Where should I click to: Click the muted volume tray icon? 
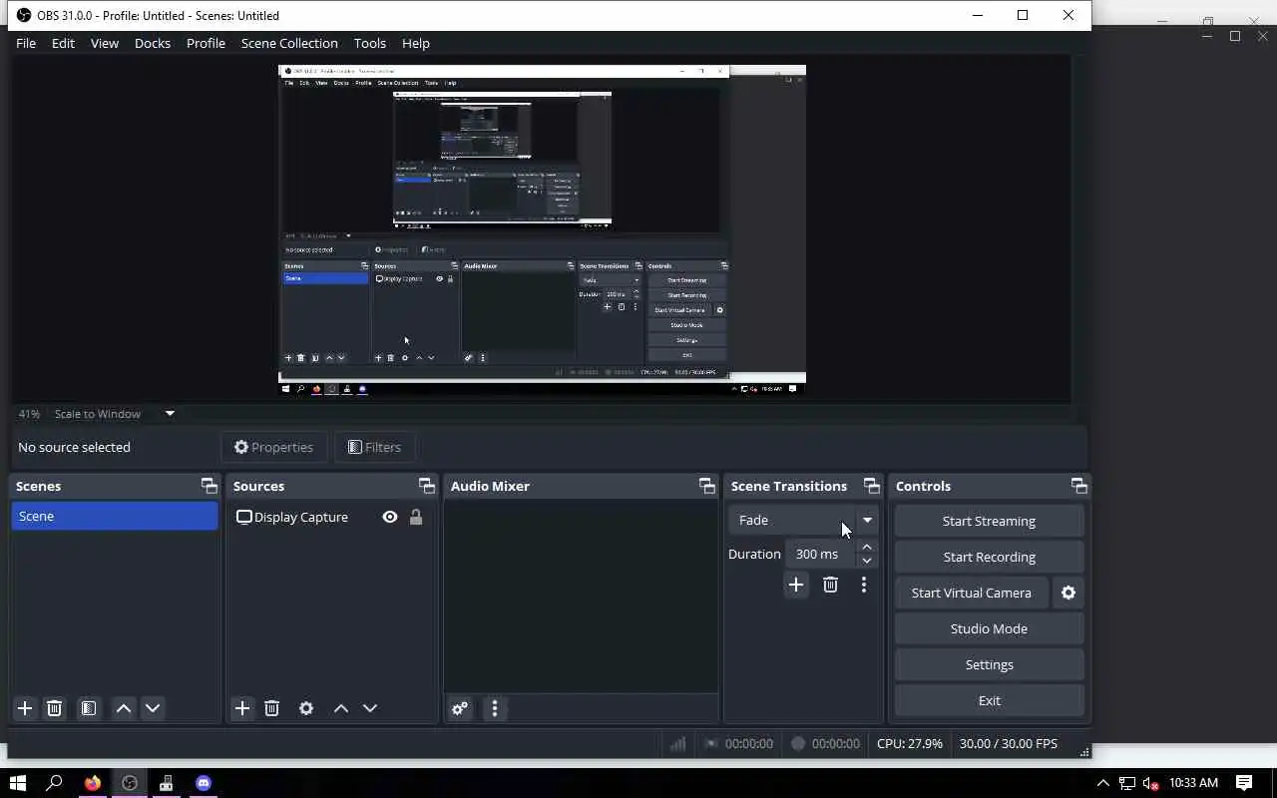tap(1150, 783)
